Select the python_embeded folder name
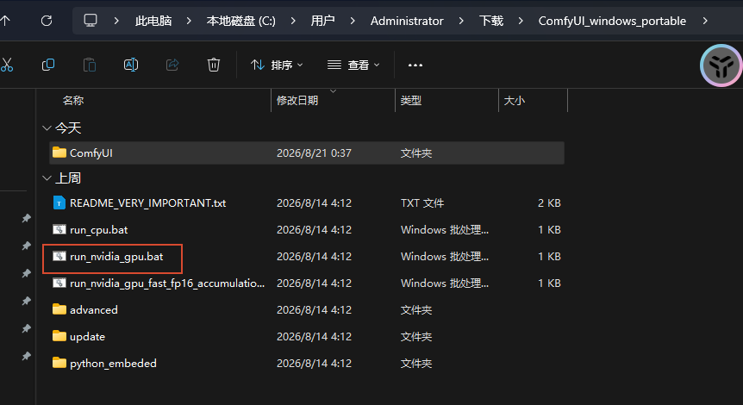The image size is (743, 405). (x=113, y=364)
